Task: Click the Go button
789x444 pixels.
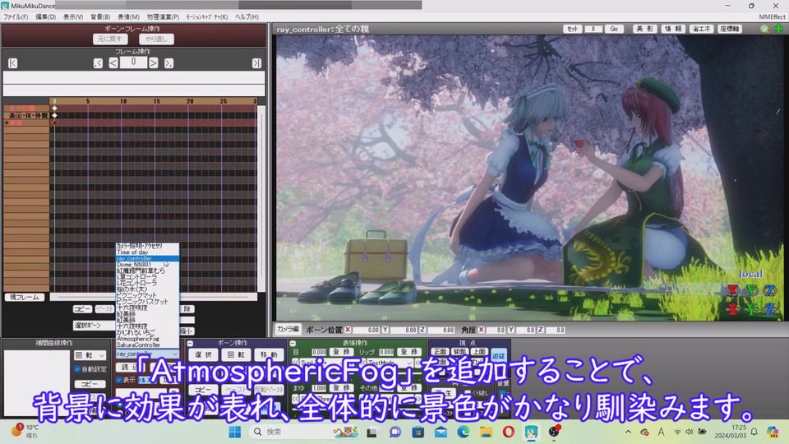Action: [x=614, y=29]
